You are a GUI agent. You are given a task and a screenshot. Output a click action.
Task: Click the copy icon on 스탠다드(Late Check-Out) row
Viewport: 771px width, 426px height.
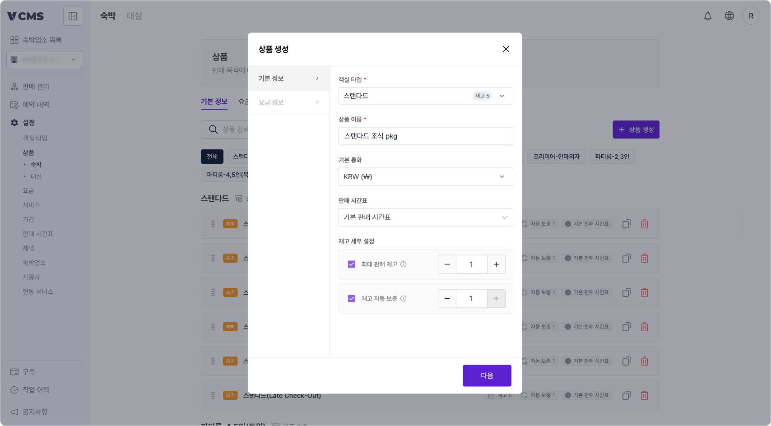[626, 395]
